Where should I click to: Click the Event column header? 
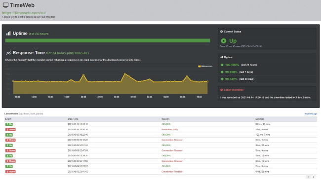[8, 119]
